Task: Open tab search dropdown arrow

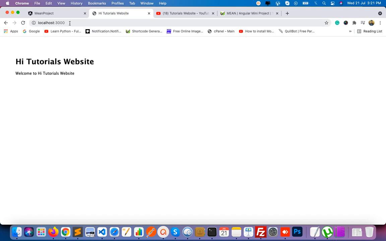Action: point(380,13)
